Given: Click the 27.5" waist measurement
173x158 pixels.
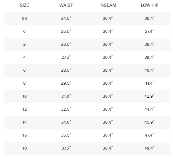Looking at the screenshot, I should [x=66, y=57].
